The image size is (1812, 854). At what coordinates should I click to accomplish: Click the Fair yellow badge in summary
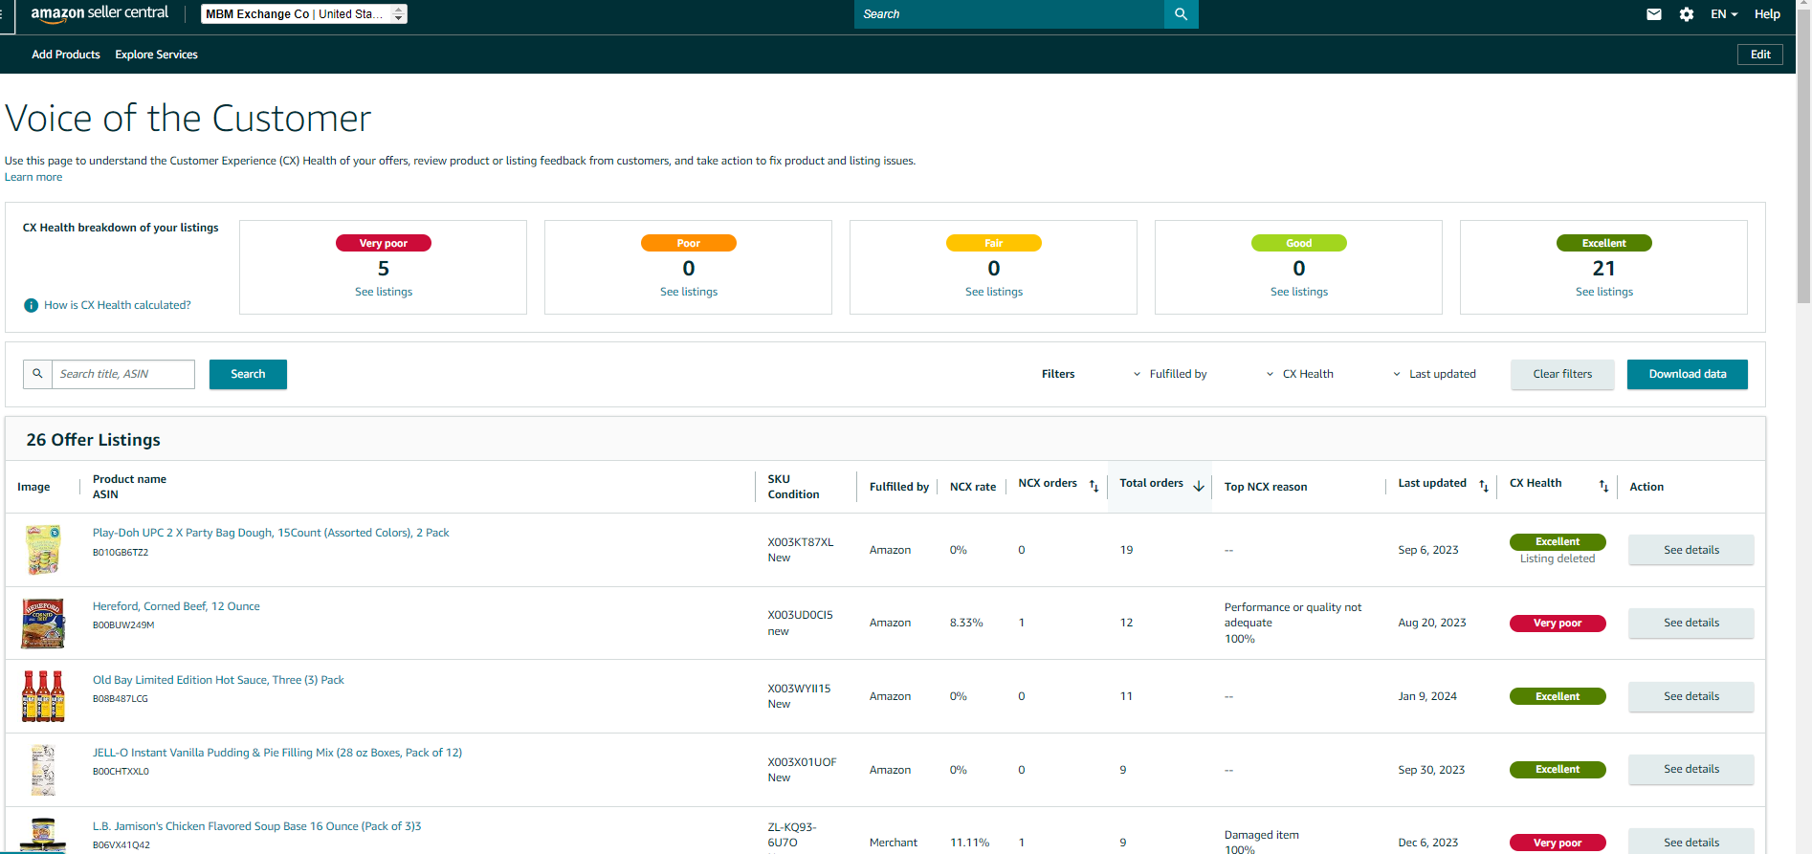[x=994, y=243]
